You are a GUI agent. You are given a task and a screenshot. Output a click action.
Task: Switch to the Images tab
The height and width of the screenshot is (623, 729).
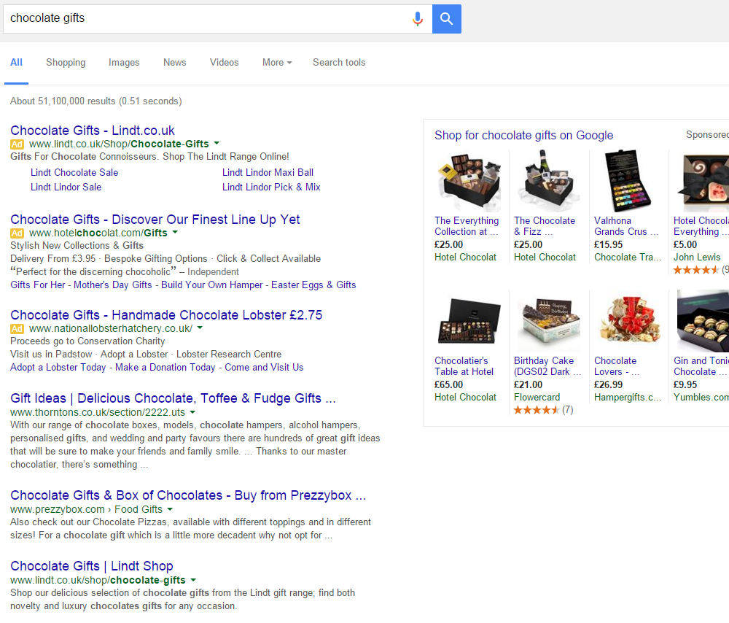[x=124, y=62]
